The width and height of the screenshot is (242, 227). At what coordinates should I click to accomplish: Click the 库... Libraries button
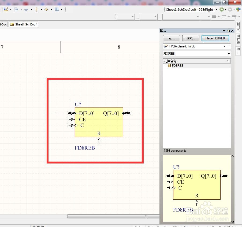[x=172, y=38]
